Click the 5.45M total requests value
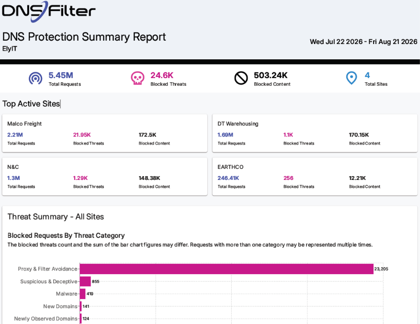 coord(61,75)
